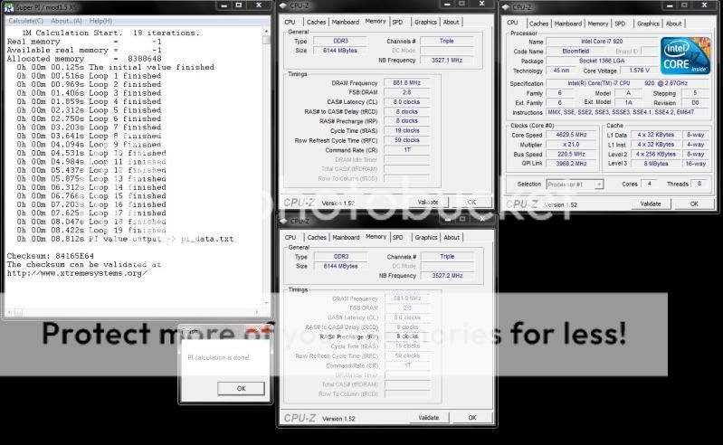The height and width of the screenshot is (445, 723).
Task: Click OK in bottom CPU-Z window
Action: (472, 418)
